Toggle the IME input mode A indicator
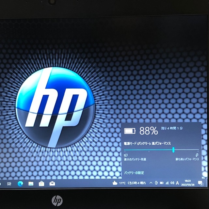The width and height of the screenshot is (209, 209). pos(177,183)
